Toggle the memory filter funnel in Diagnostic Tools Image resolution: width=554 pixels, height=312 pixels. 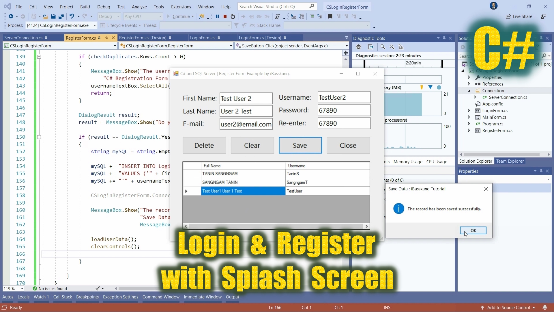point(422,87)
